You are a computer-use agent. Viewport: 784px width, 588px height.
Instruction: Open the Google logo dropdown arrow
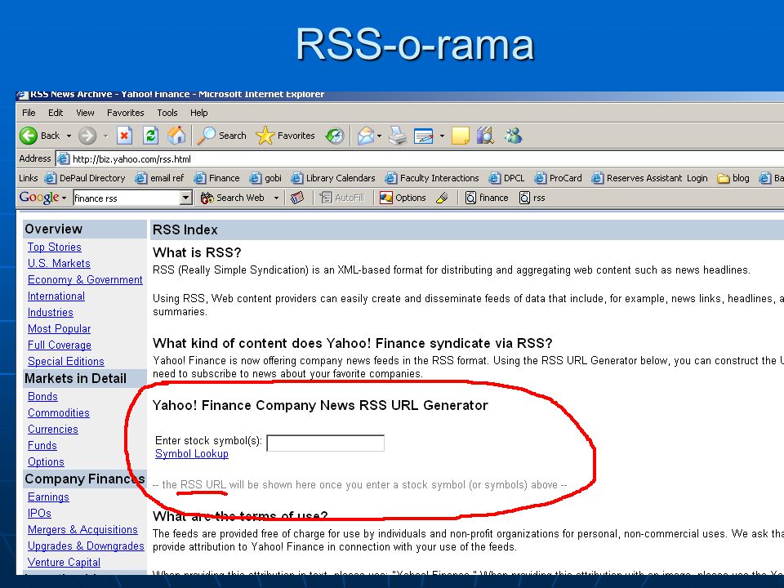click(x=64, y=198)
